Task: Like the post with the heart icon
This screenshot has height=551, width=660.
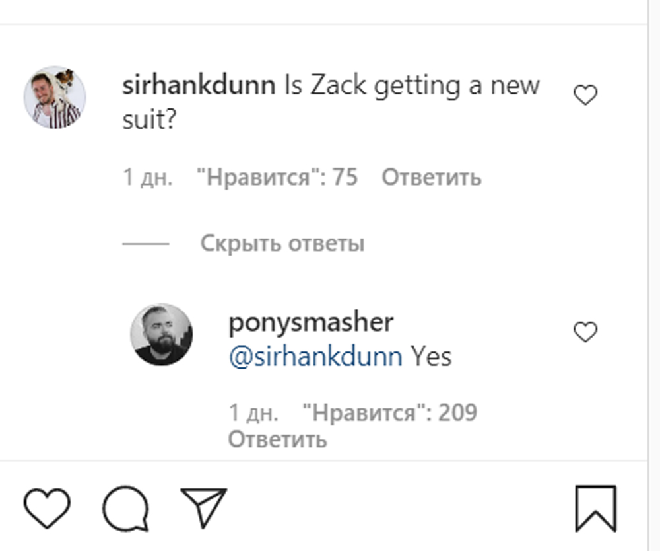Action: point(47,508)
